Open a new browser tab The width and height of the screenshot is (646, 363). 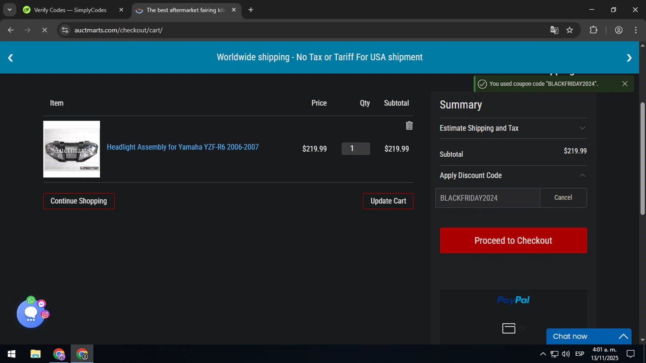coord(251,10)
